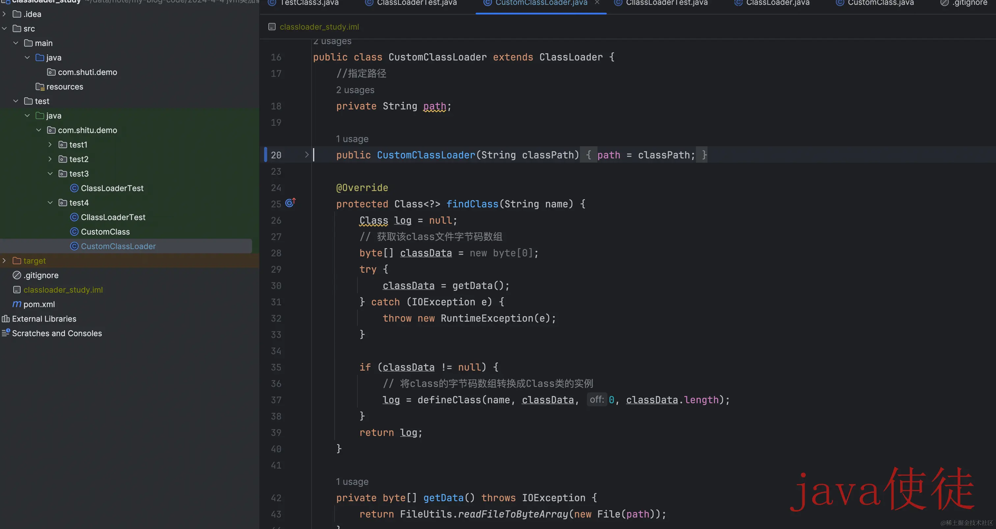Click the '1 usage' hint above getData
996x529 pixels.
point(352,482)
